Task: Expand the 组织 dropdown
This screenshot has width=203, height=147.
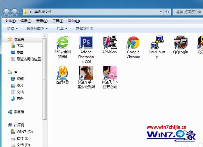Action: point(12,28)
